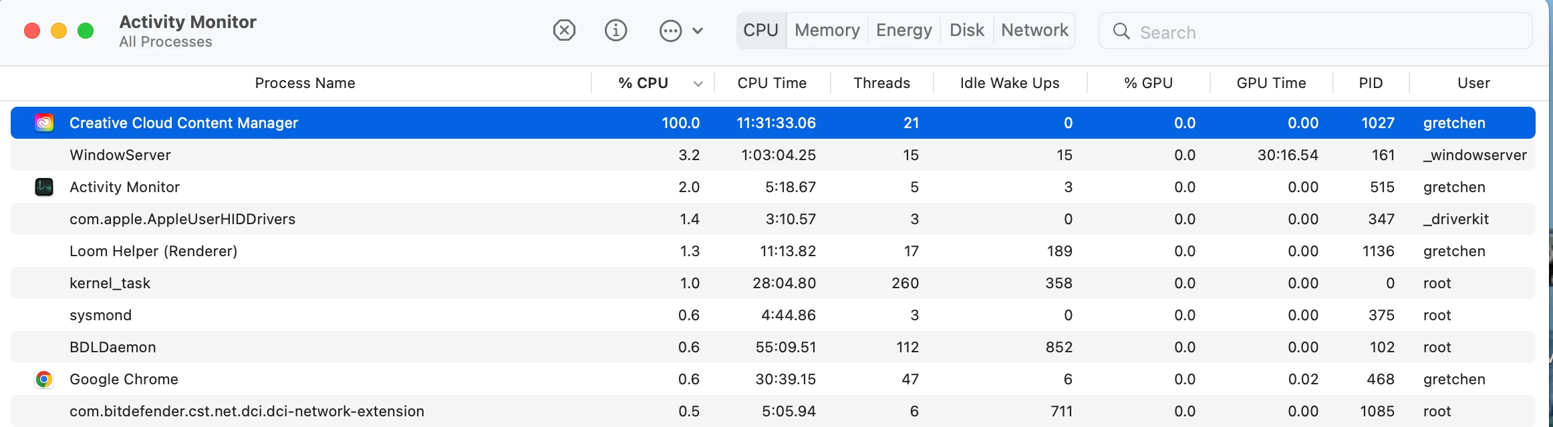Sort by the Idle Wake Ups column
This screenshot has width=1553, height=427.
(1009, 83)
